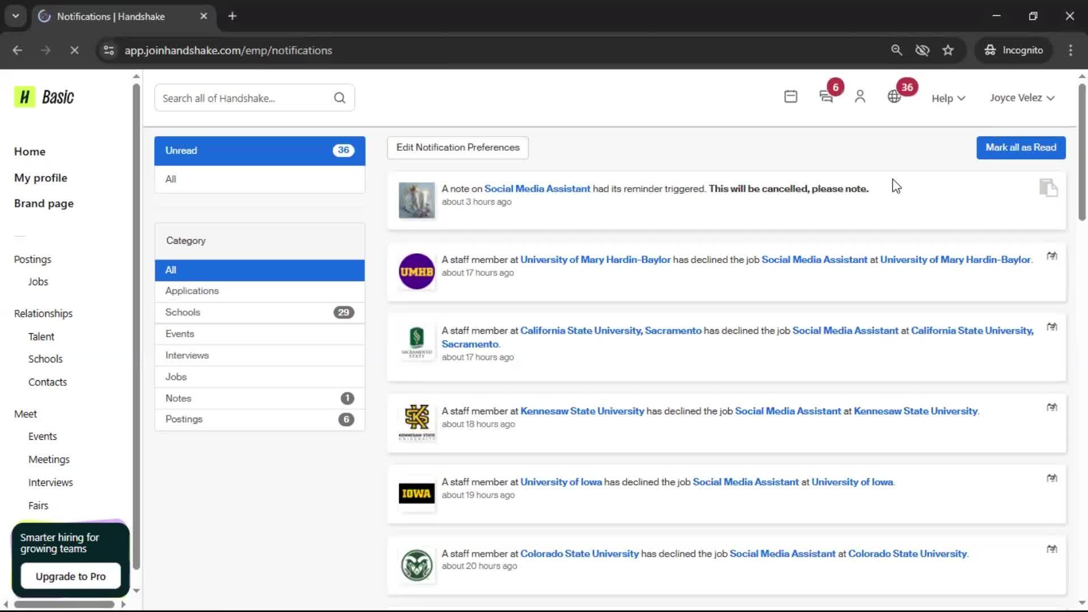Click the Incognito indicator in the browser toolbar
The width and height of the screenshot is (1088, 612).
(x=1014, y=50)
